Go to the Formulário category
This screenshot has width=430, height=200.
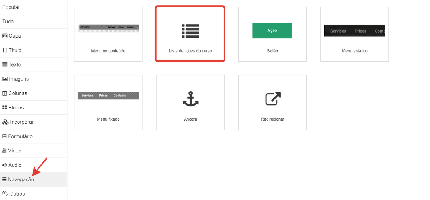(20, 136)
